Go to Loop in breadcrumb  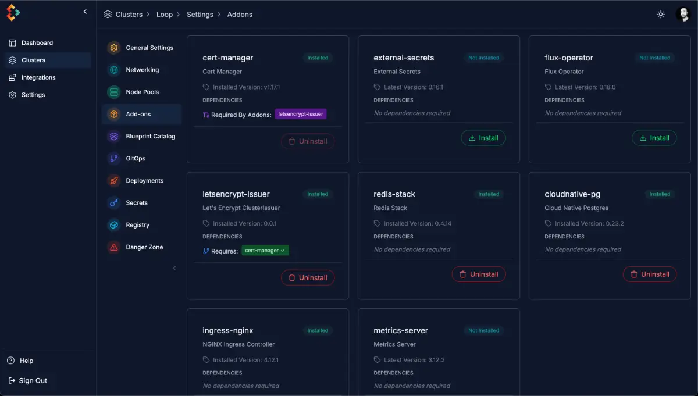[165, 15]
